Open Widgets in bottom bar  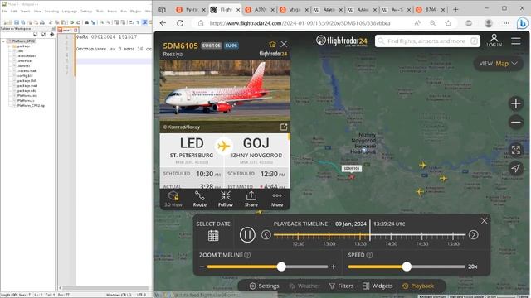point(378,286)
